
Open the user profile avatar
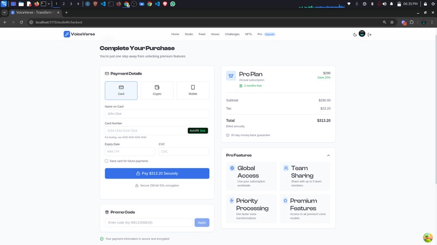click(x=362, y=34)
